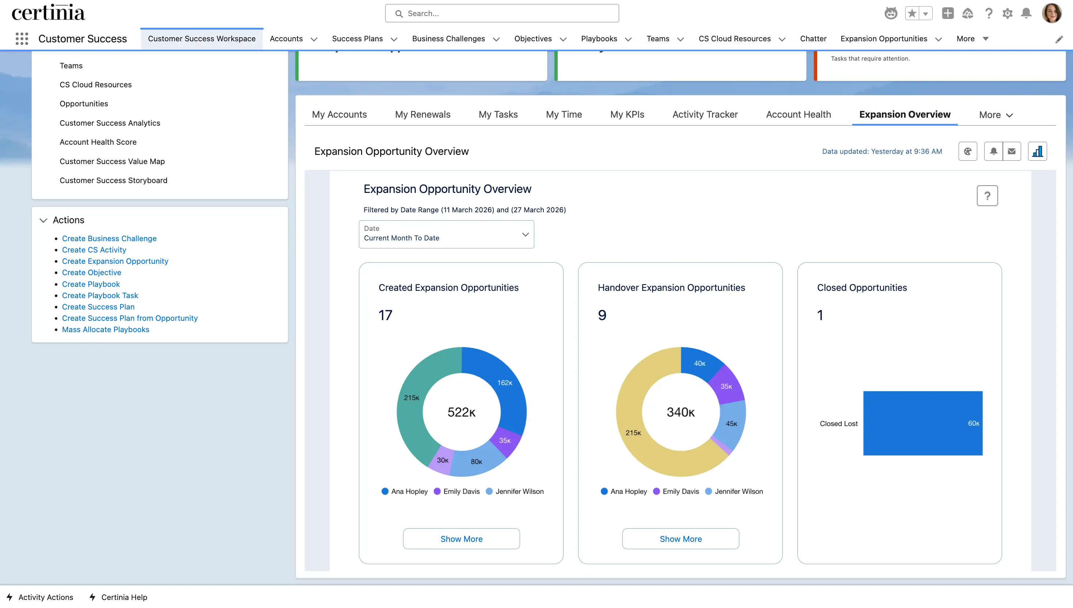Open the Date dropdown showing Current Month To Date
Screen dimensions: 1073x608
[446, 234]
